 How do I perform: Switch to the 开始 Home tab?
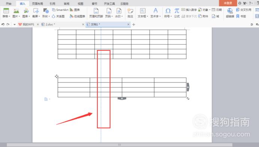coord(9,3)
